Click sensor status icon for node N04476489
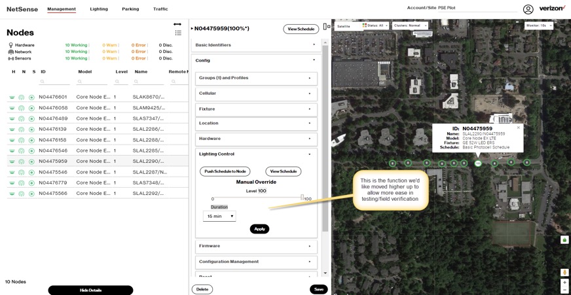Image resolution: width=571 pixels, height=295 pixels. pyautogui.click(x=31, y=118)
